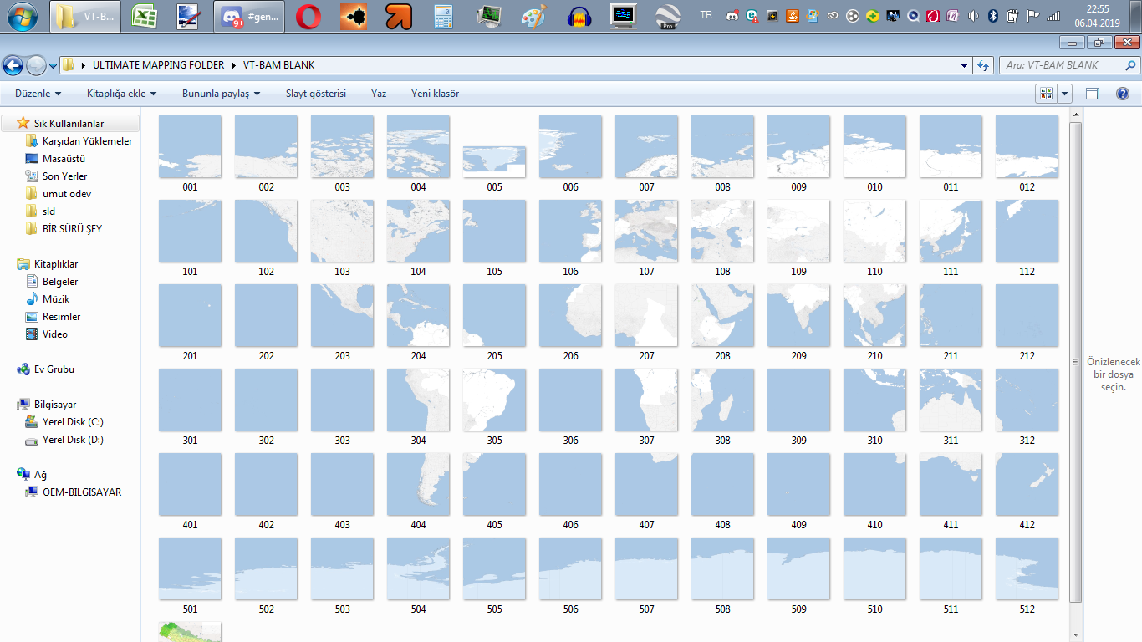Open Google Earth Pro taskbar icon
Image resolution: width=1142 pixels, height=642 pixels.
667,16
